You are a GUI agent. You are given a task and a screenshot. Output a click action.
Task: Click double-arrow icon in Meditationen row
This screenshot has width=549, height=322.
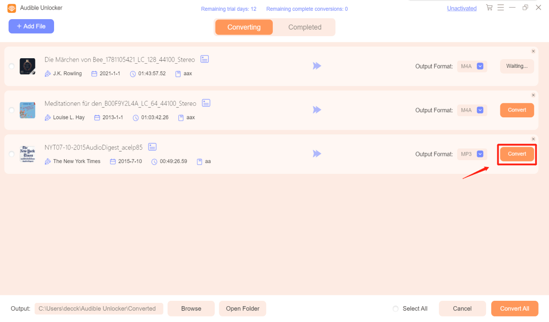(x=317, y=110)
